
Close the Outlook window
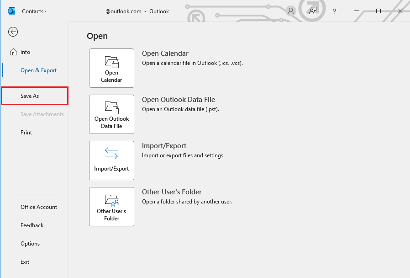400,11
